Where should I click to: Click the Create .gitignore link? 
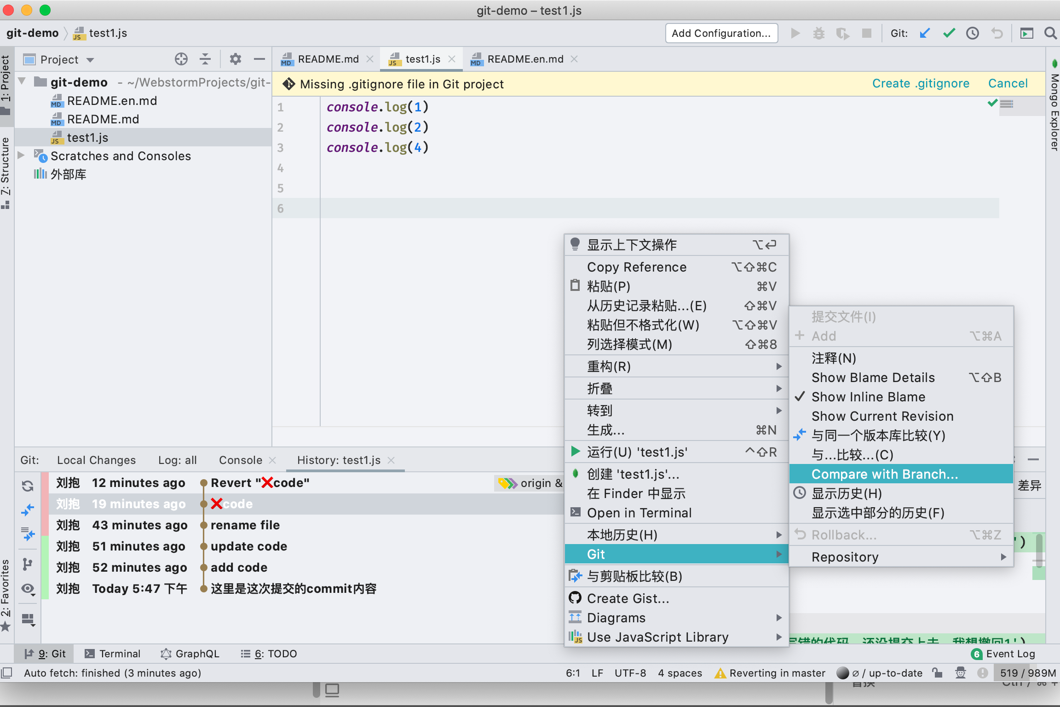pyautogui.click(x=921, y=84)
